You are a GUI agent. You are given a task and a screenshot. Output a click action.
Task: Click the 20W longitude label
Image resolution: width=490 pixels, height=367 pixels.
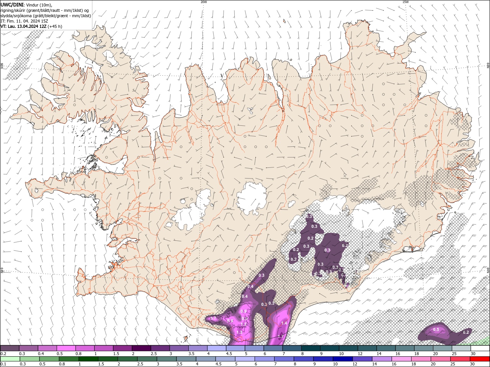tap(204, 2)
